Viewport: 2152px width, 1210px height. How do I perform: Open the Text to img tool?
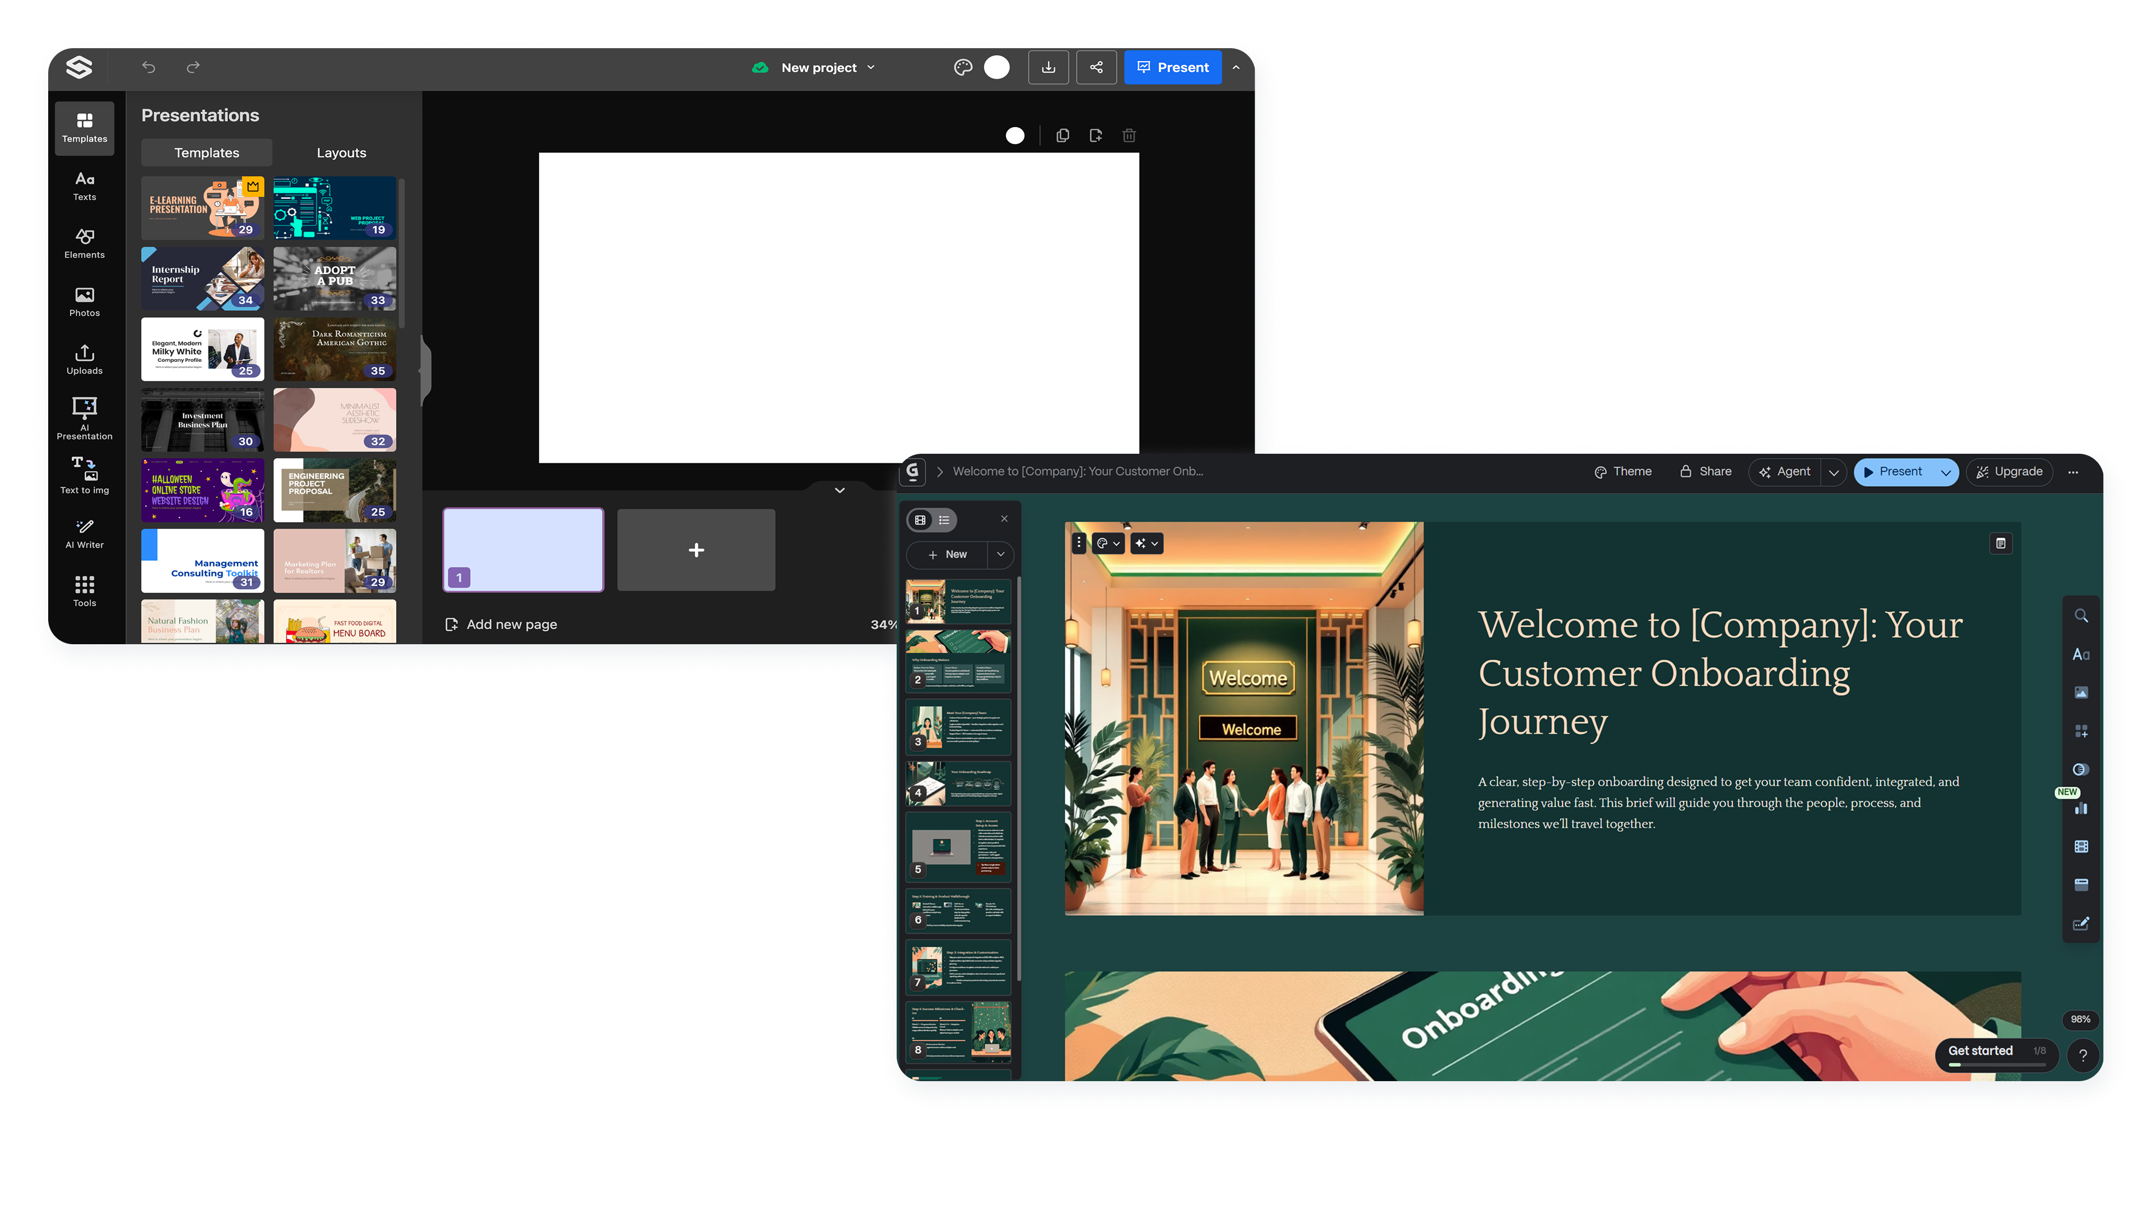(85, 476)
